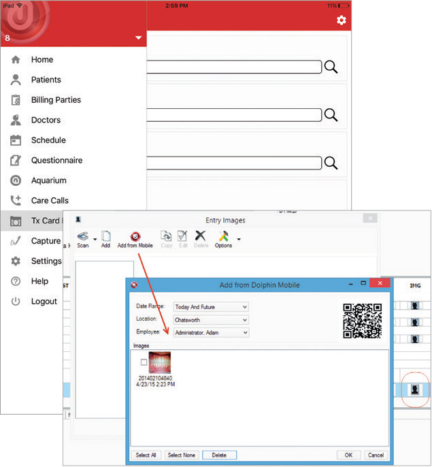This screenshot has width=432, height=467.
Task: Click the third search magnifier icon
Action: tap(331, 163)
